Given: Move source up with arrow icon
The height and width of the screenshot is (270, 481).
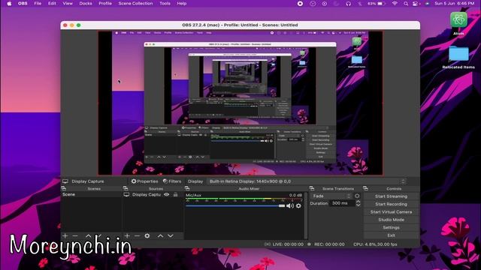Looking at the screenshot, I should (160, 235).
